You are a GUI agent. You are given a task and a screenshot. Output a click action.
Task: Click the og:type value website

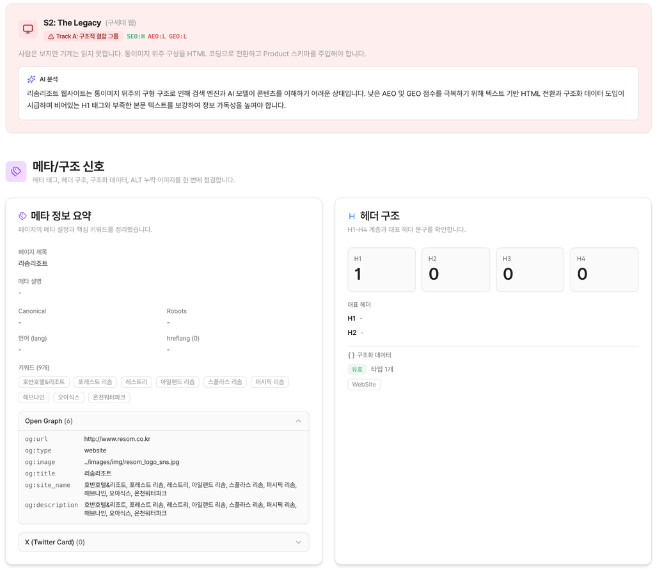(95, 451)
